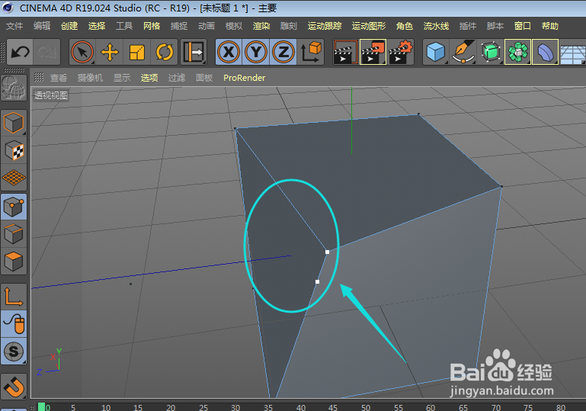This screenshot has width=586, height=411.
Task: Open the 动画 menu
Action: (207, 26)
